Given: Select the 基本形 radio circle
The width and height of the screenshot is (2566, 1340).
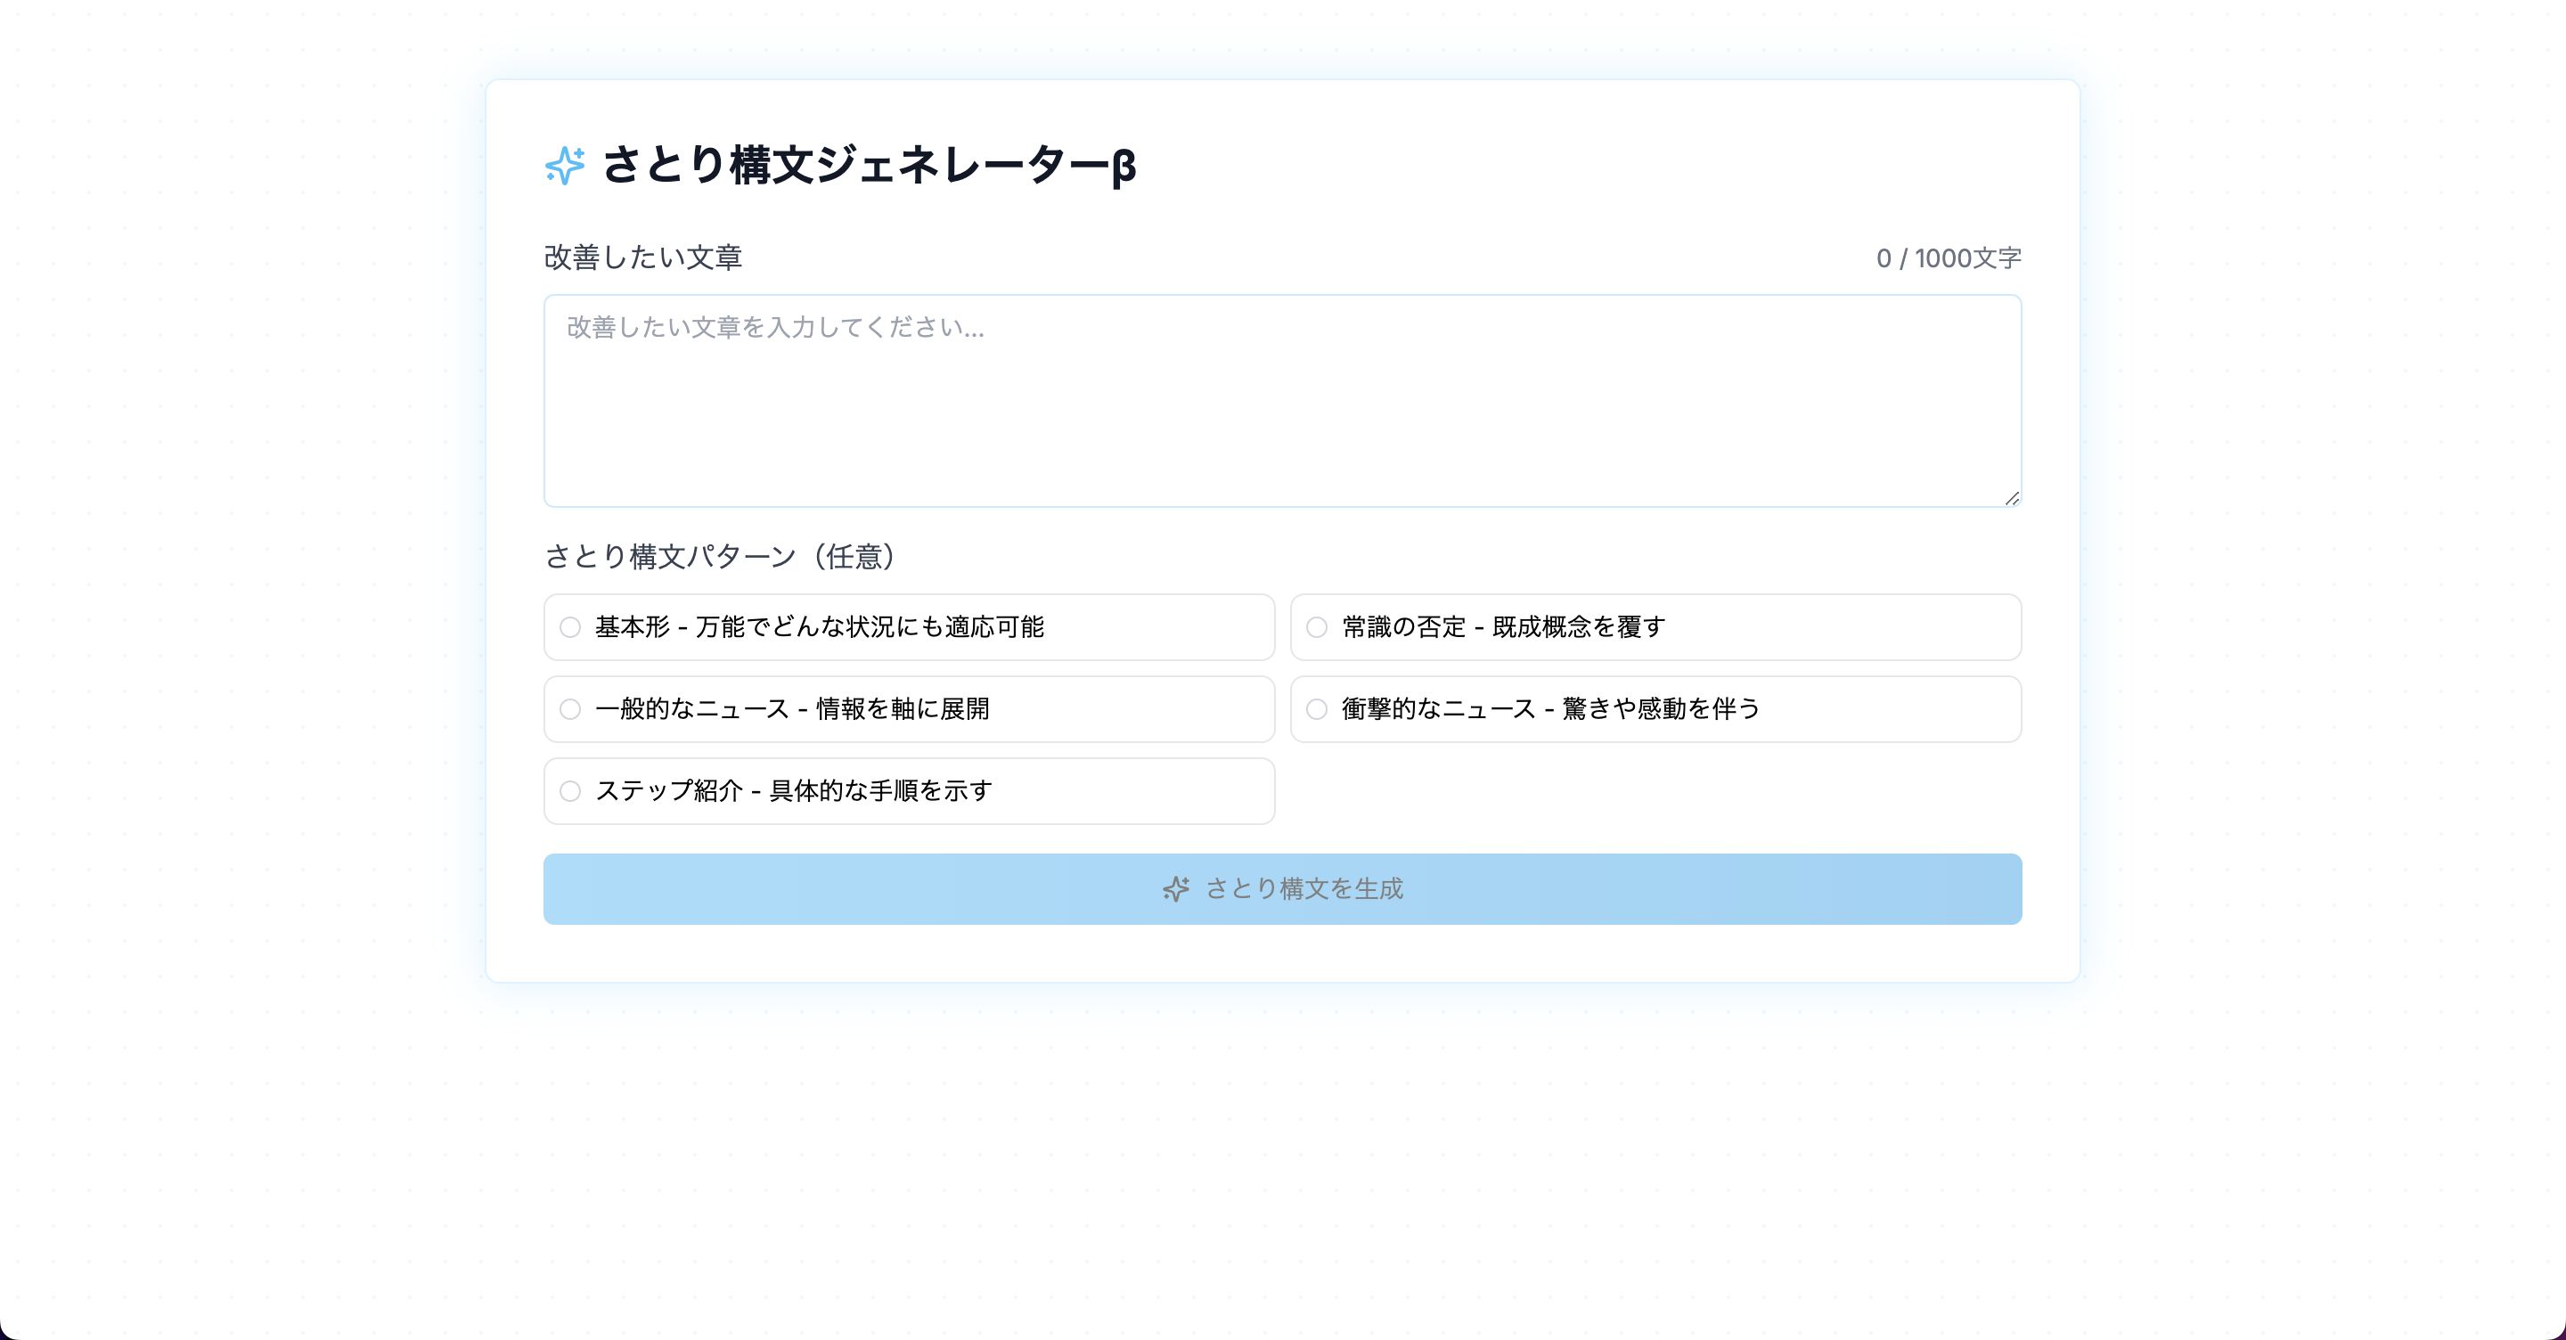Looking at the screenshot, I should coord(570,626).
